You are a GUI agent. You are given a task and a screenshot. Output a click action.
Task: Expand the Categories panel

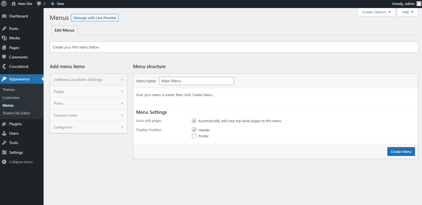[89, 127]
